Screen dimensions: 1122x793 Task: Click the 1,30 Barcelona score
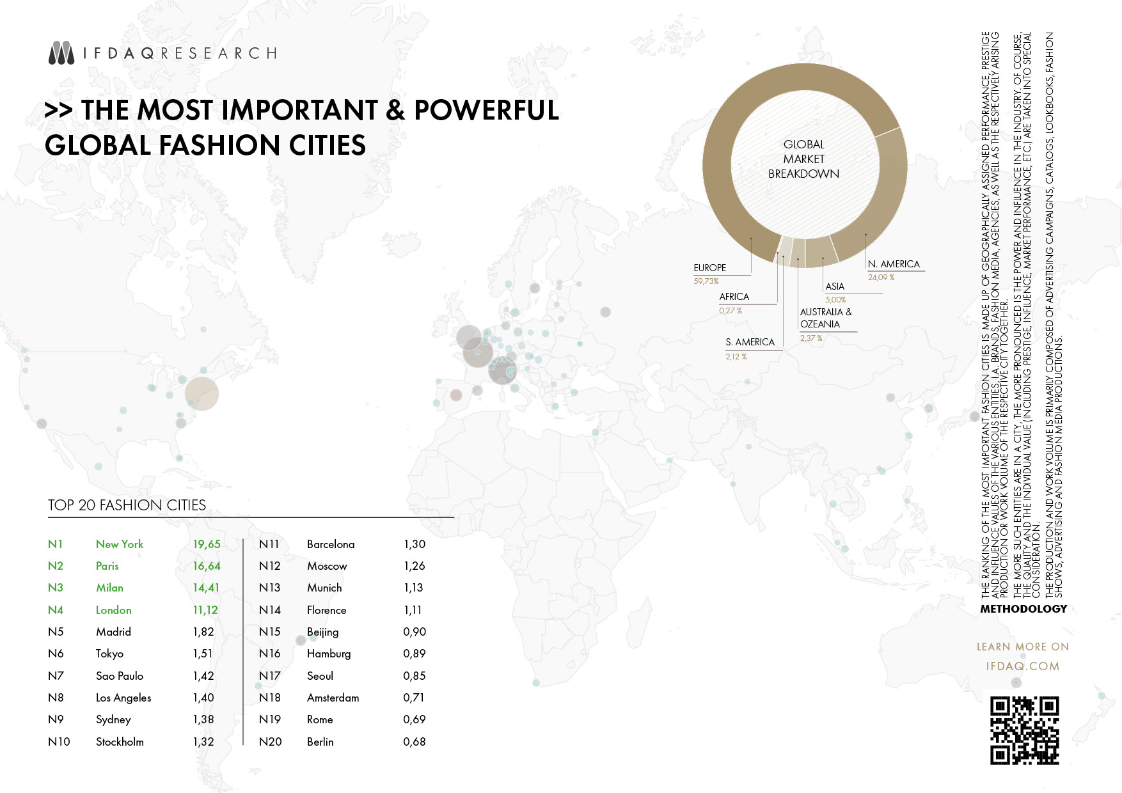(415, 544)
